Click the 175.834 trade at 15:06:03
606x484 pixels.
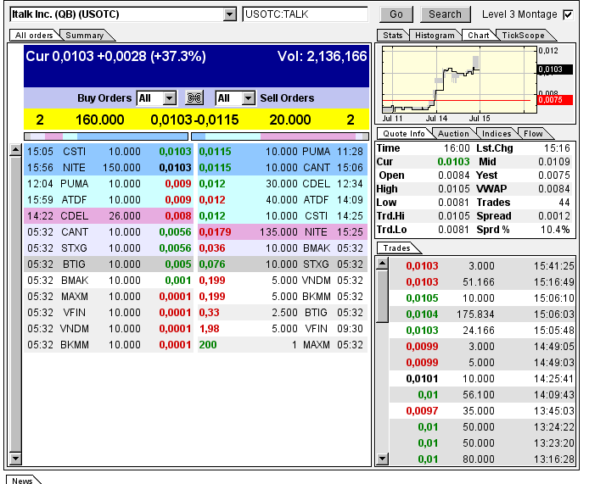point(482,314)
